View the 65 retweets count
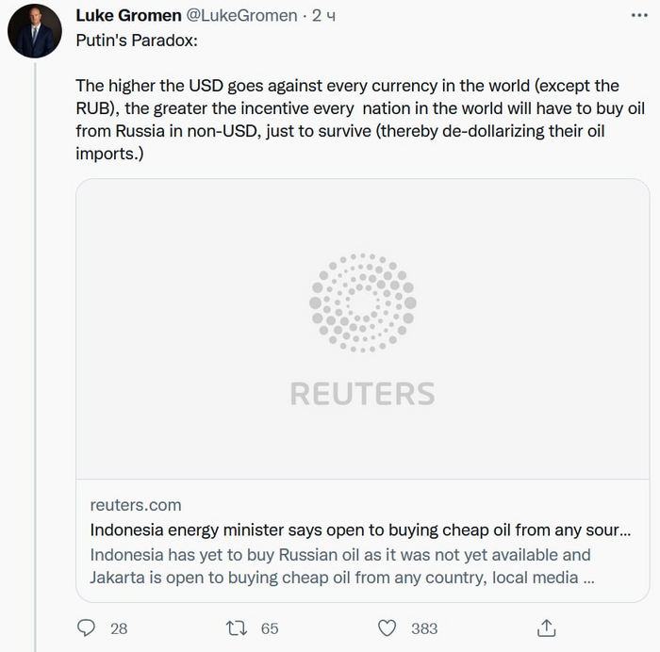Screen dimensions: 660x652 (270, 628)
